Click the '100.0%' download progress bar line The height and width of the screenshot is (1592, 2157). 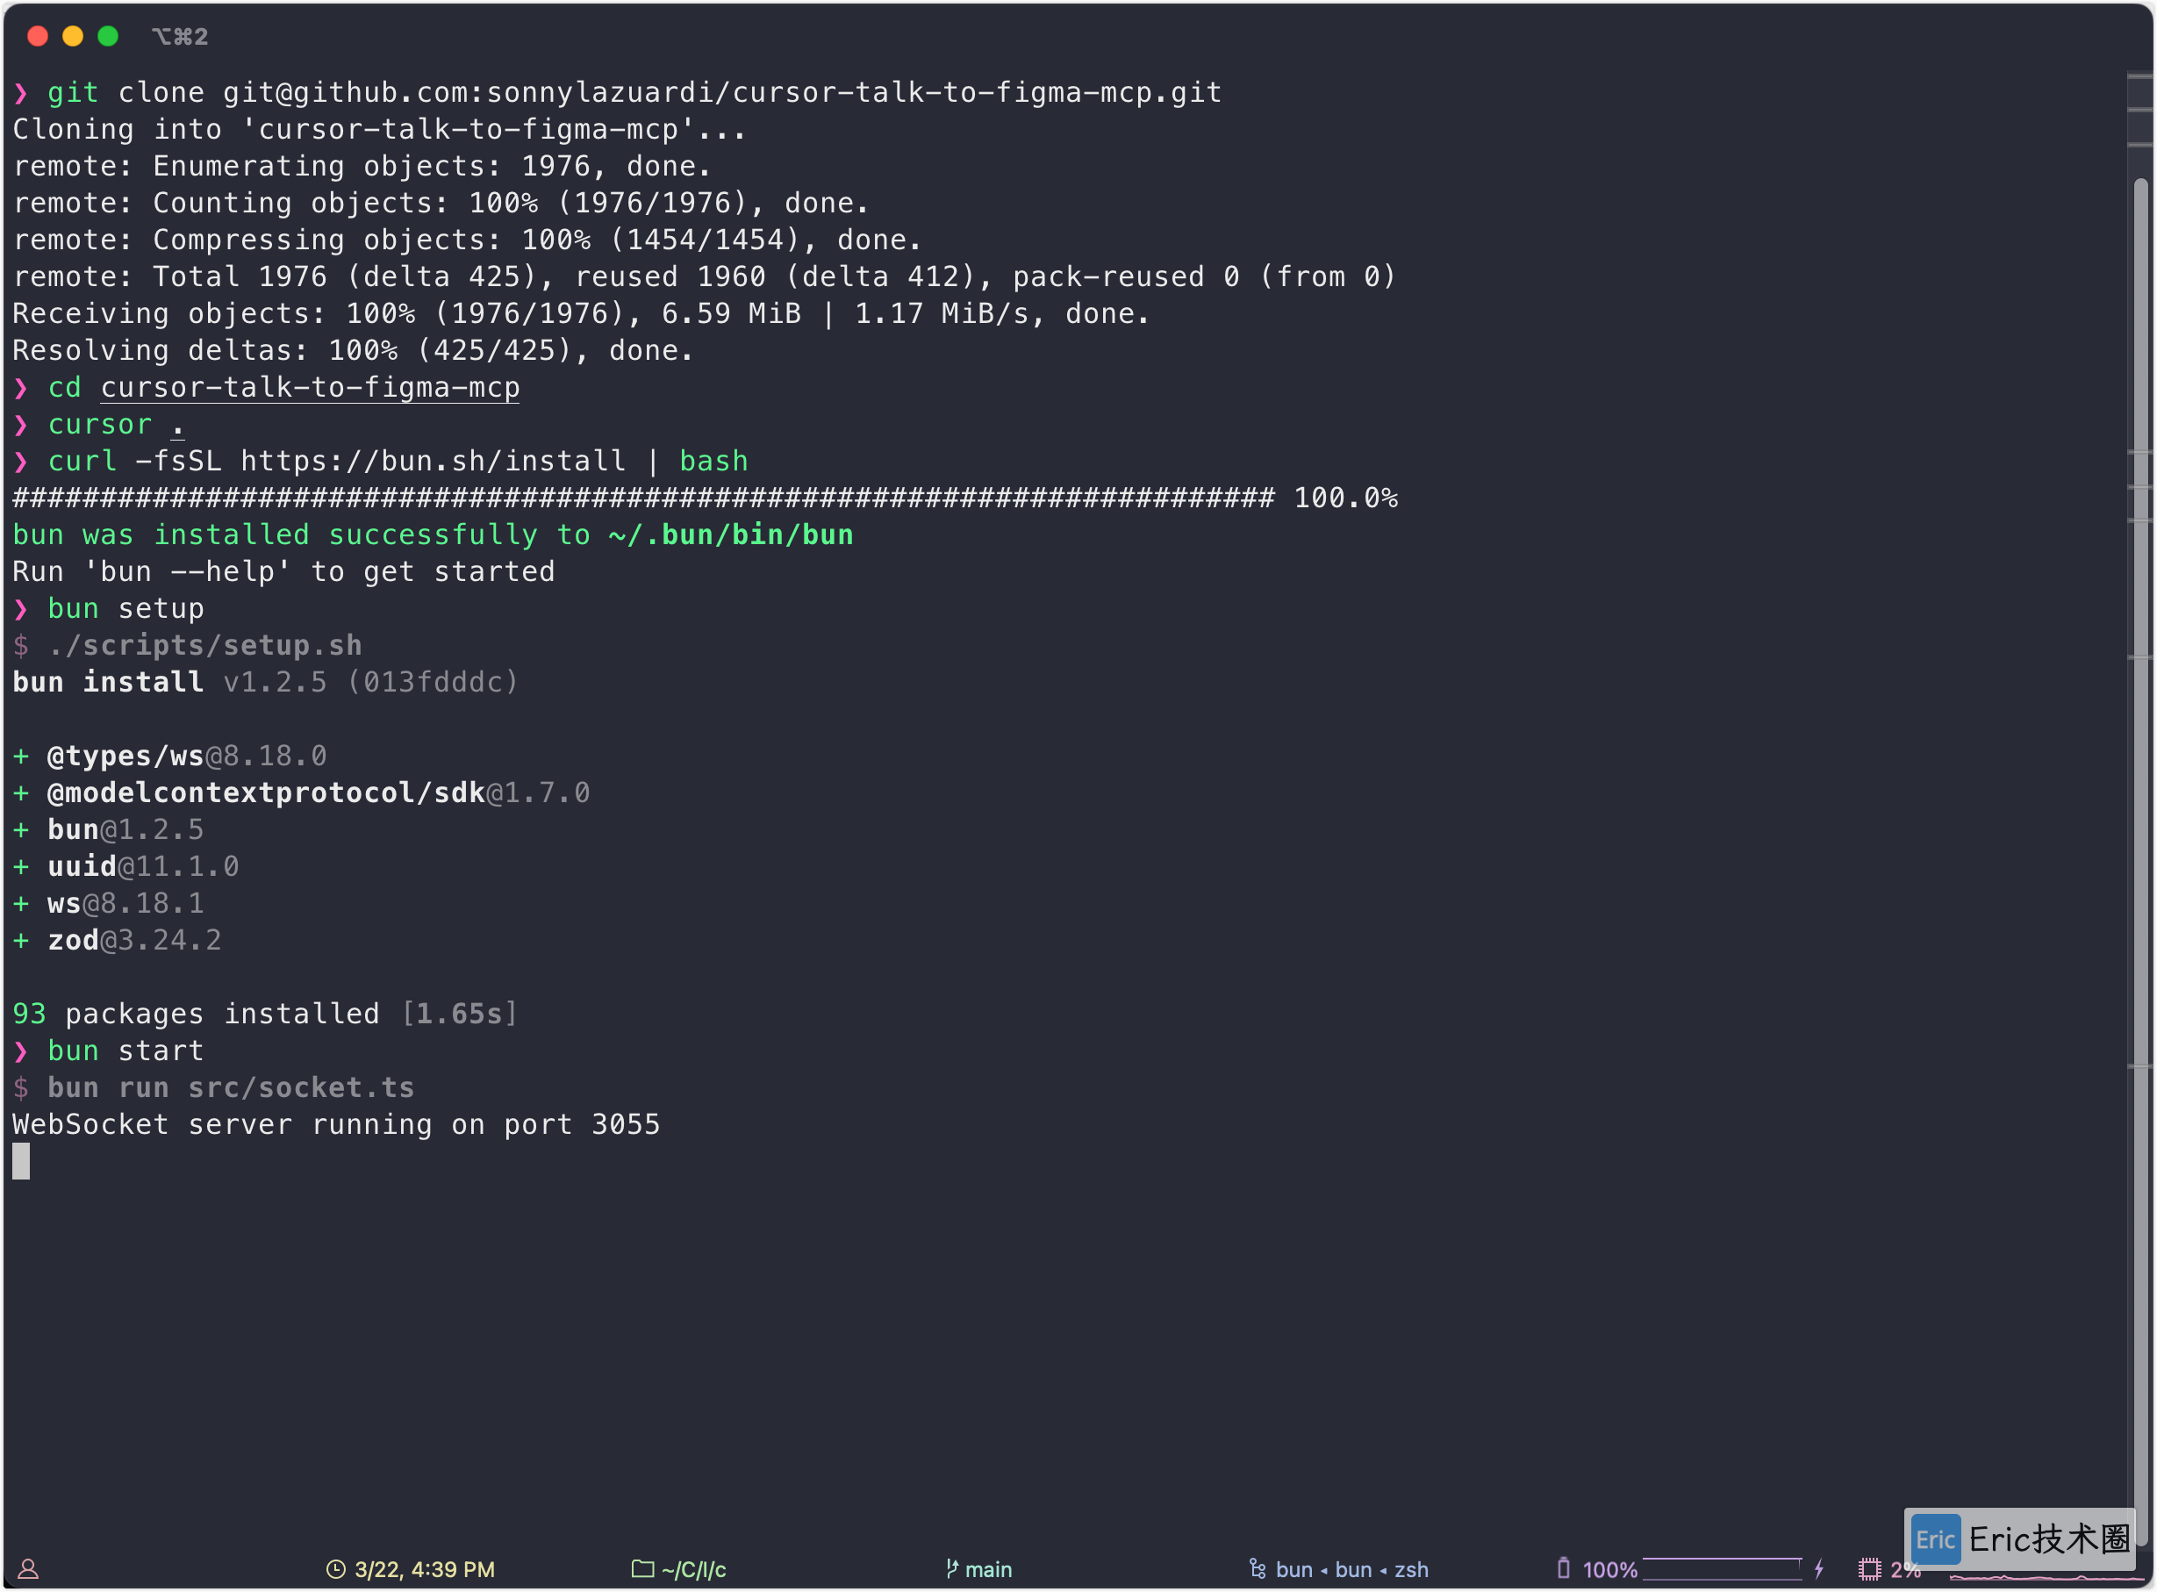click(x=706, y=498)
